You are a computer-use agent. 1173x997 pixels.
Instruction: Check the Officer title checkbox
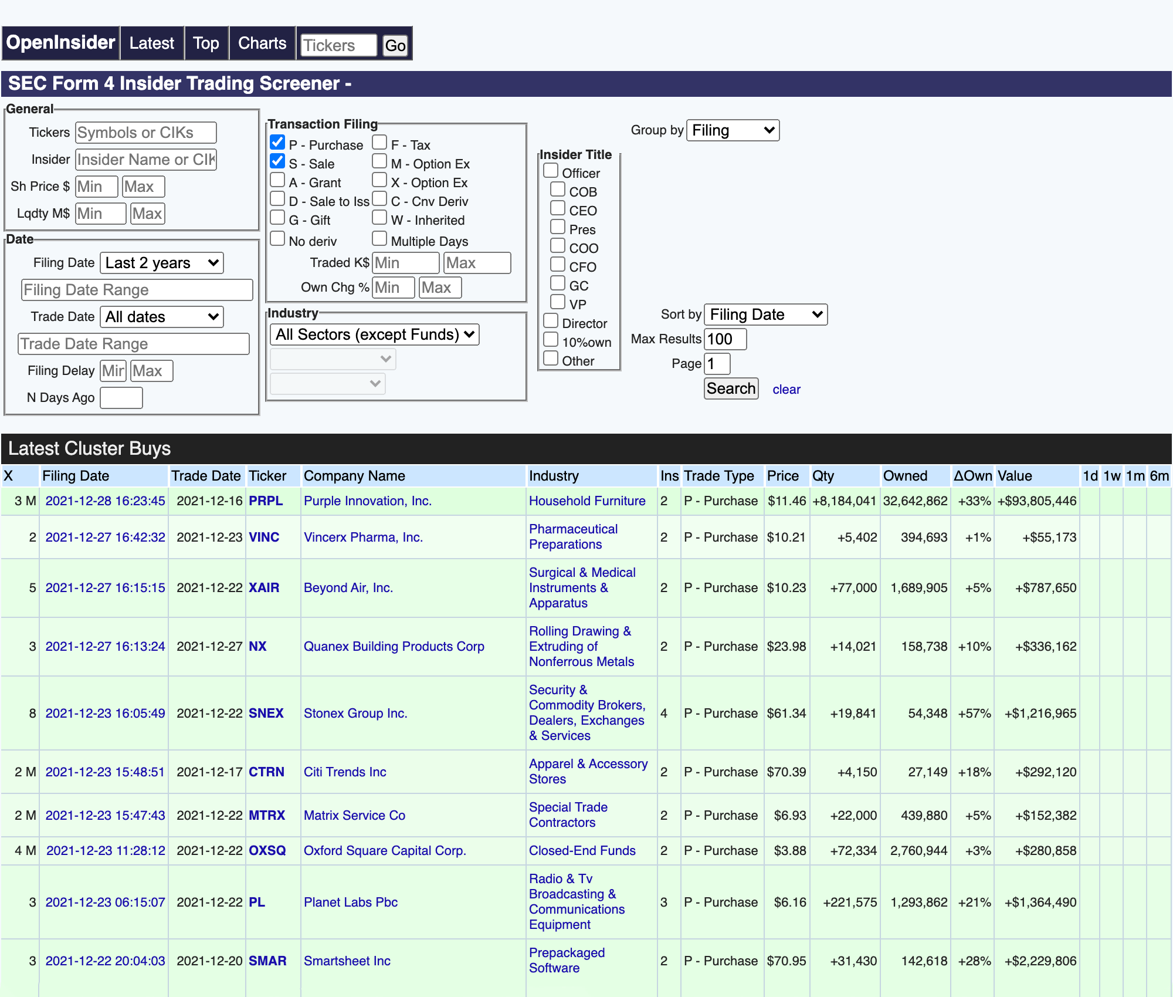pos(551,171)
